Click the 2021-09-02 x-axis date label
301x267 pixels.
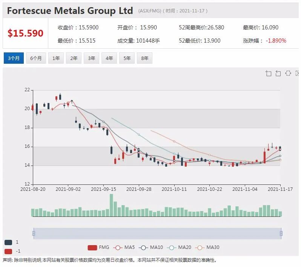click(68, 189)
